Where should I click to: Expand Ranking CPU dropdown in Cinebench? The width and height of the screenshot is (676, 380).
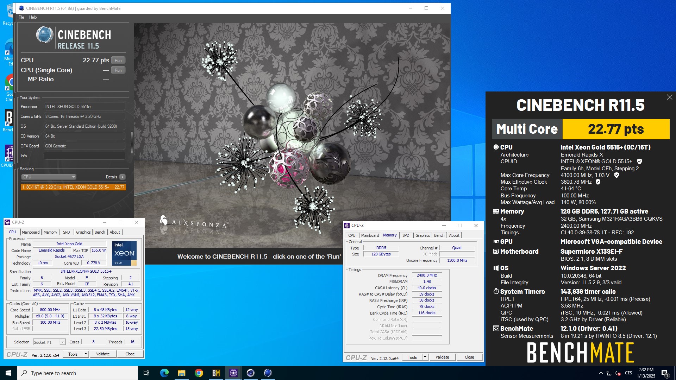(49, 177)
